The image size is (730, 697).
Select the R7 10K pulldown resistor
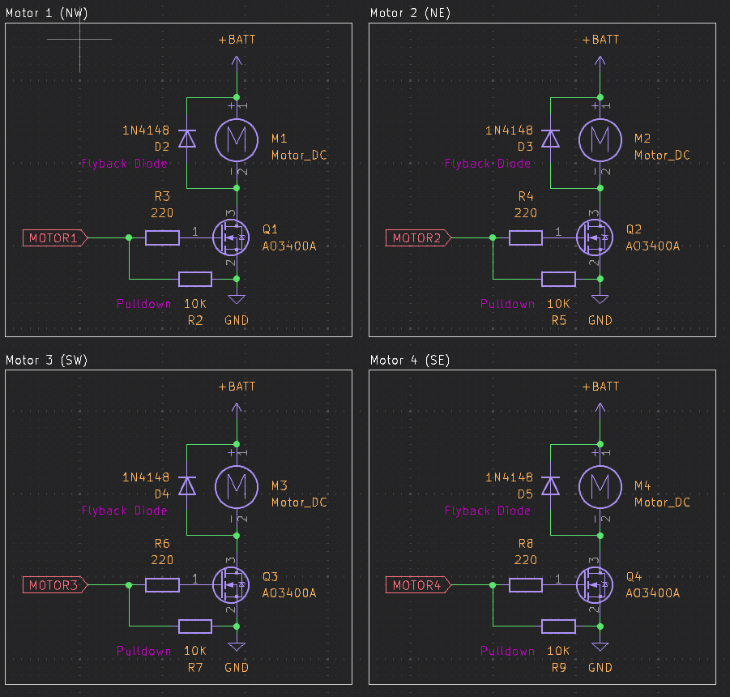pyautogui.click(x=194, y=626)
